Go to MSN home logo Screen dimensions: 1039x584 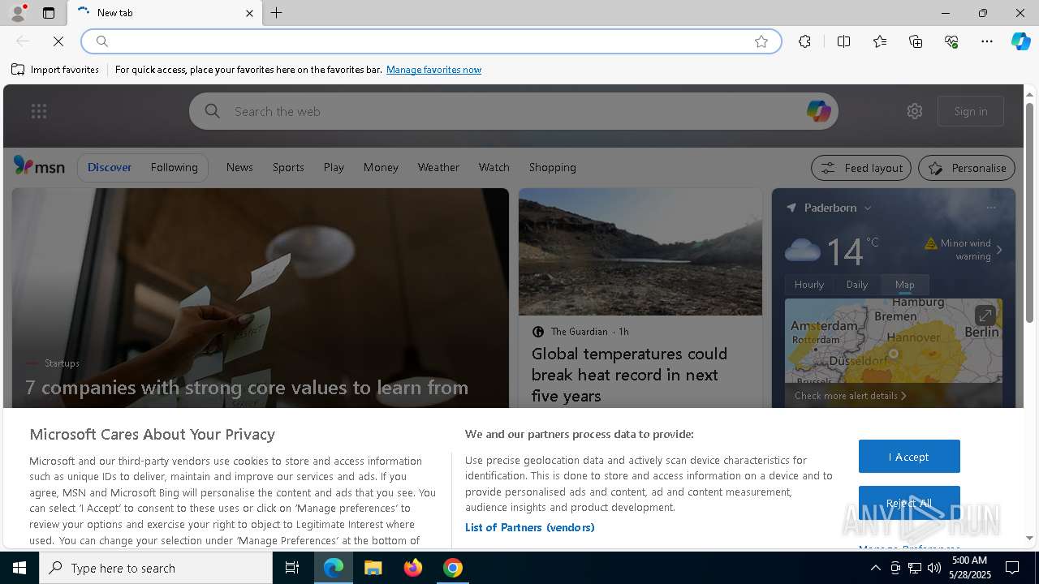(39, 166)
